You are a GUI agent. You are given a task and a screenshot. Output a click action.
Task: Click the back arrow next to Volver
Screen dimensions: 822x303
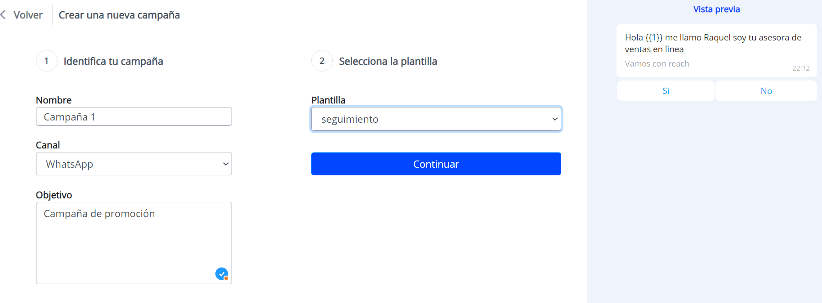tap(4, 14)
